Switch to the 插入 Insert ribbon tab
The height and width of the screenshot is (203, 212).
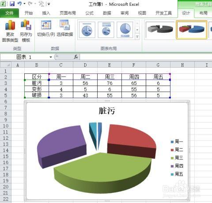click(46, 13)
